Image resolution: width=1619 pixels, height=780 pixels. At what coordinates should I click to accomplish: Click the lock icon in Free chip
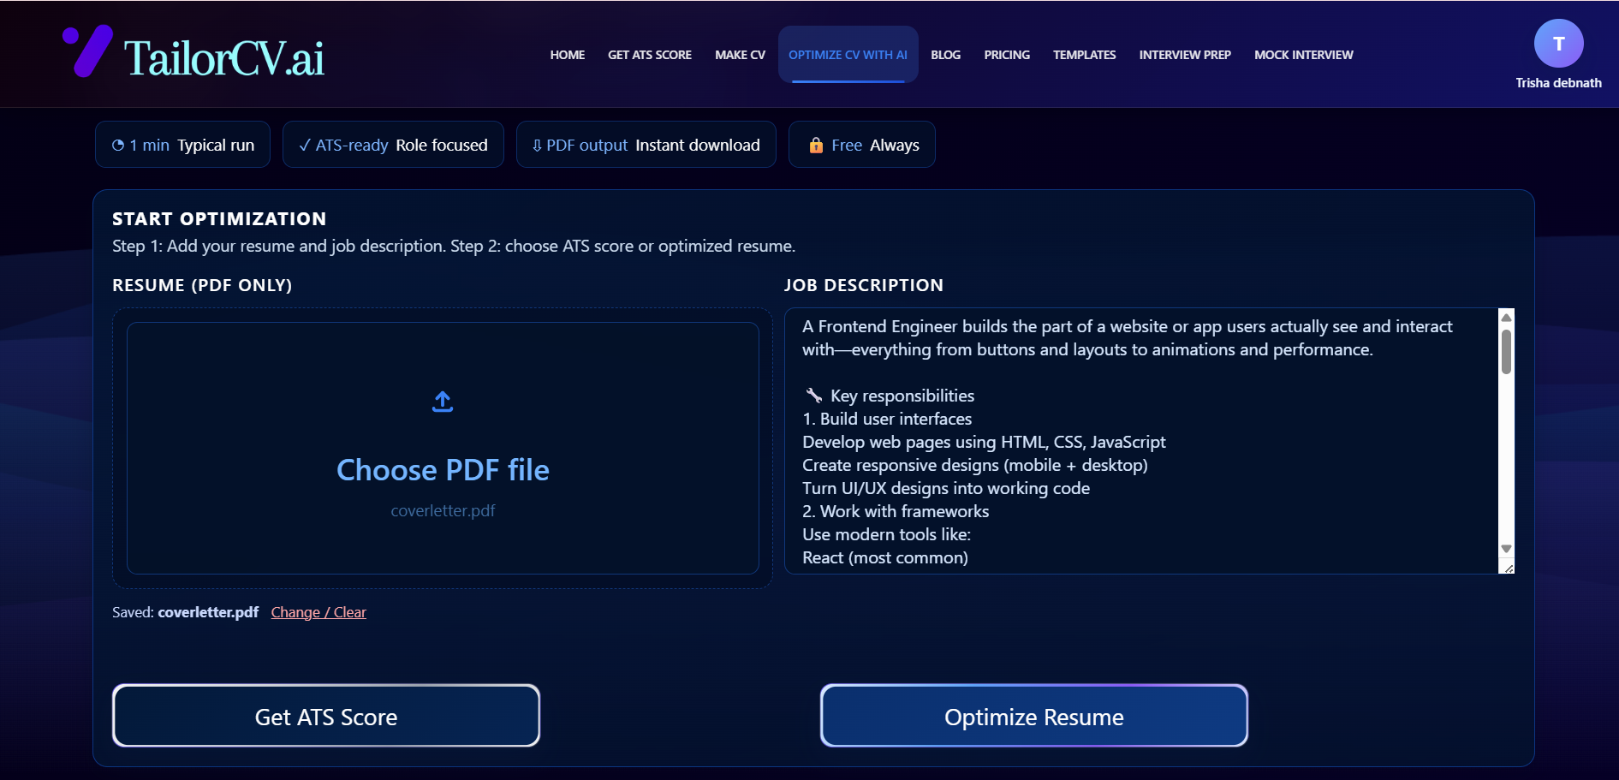(816, 146)
